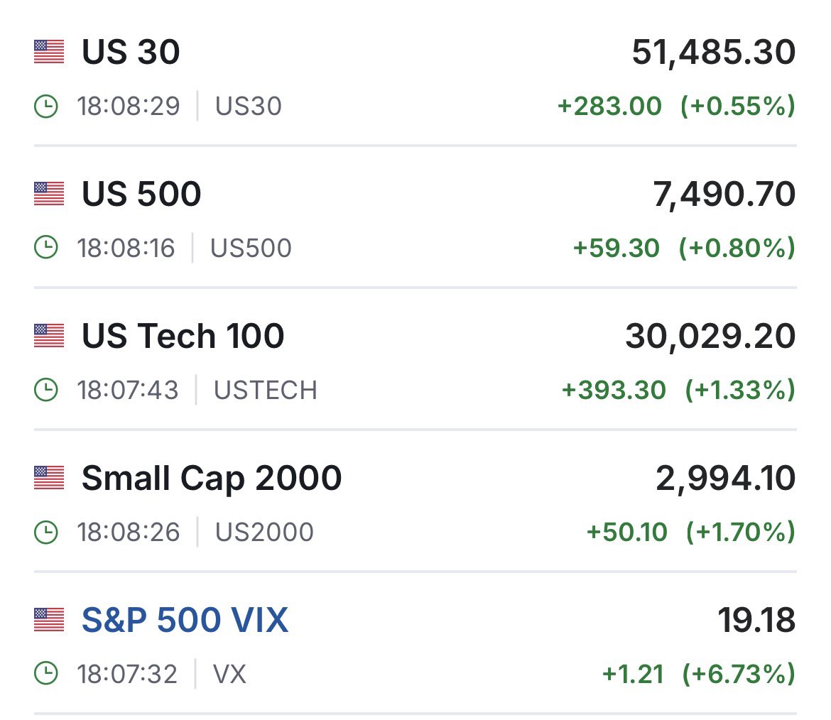Select the Small Cap 2000 title
This screenshot has width=831, height=720.
coord(212,479)
